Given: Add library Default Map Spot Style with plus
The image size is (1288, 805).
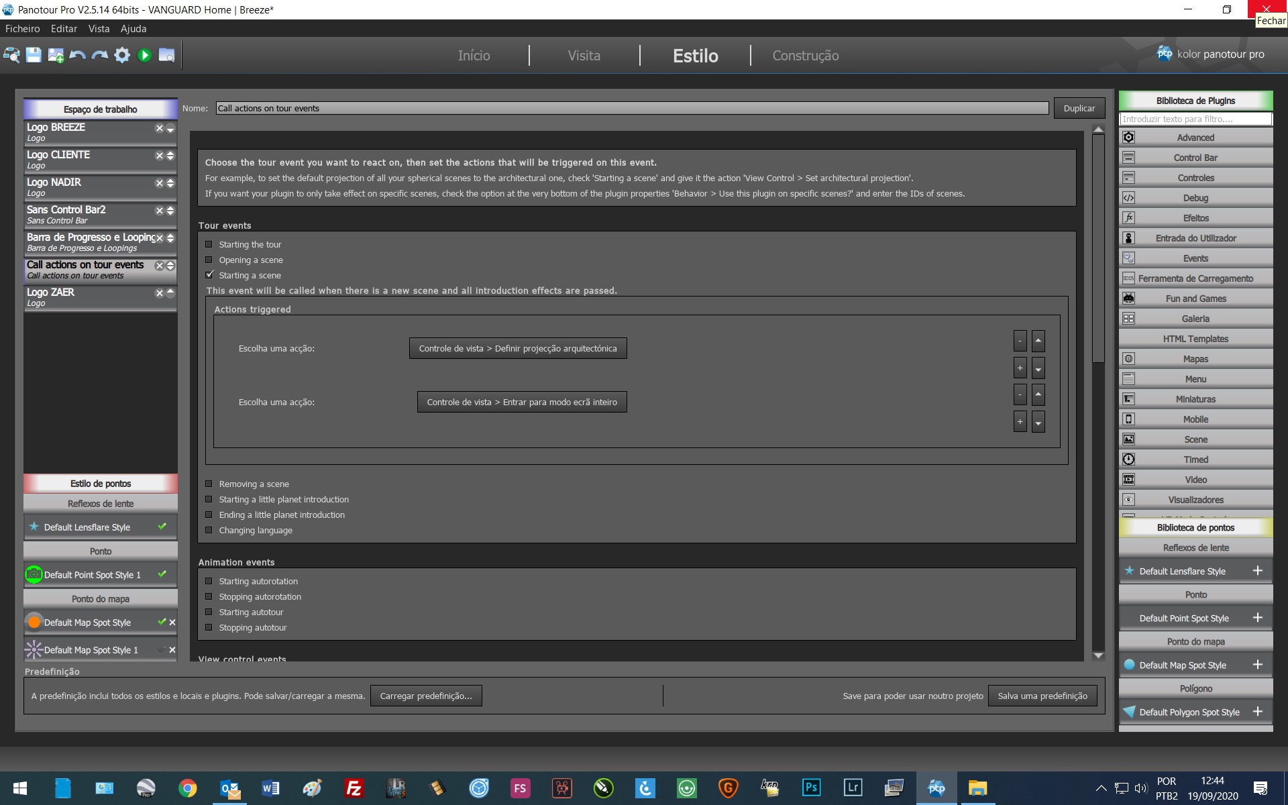Looking at the screenshot, I should [1258, 665].
